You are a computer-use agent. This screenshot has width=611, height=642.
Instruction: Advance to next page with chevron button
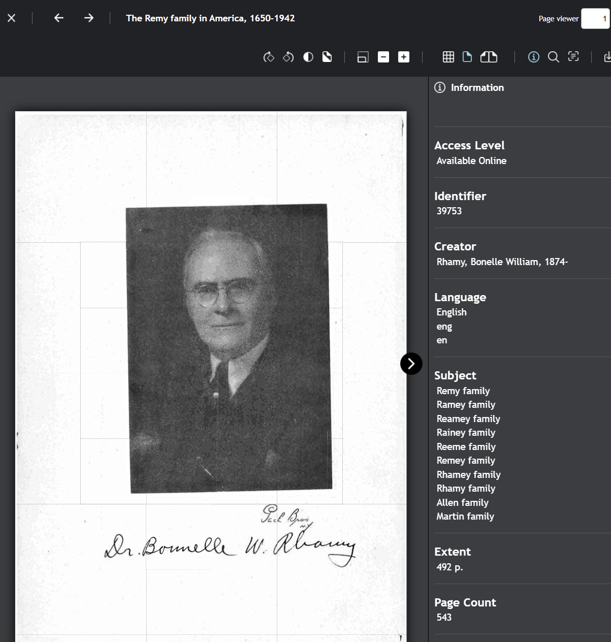411,364
